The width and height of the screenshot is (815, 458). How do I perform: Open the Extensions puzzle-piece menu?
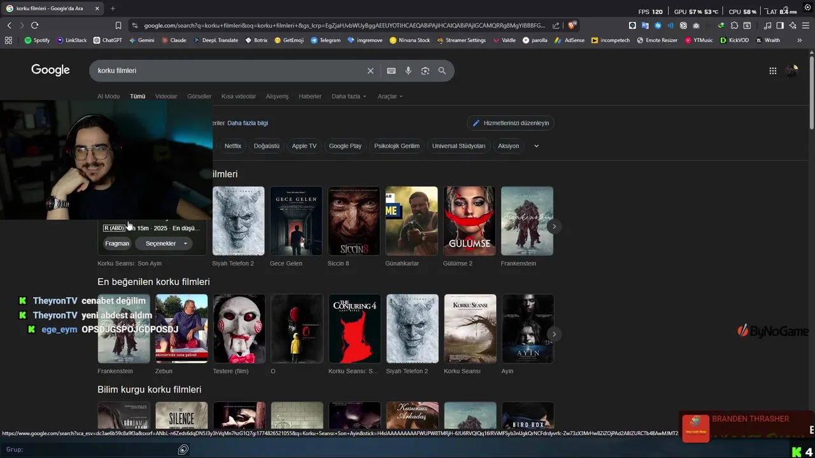[x=734, y=25]
